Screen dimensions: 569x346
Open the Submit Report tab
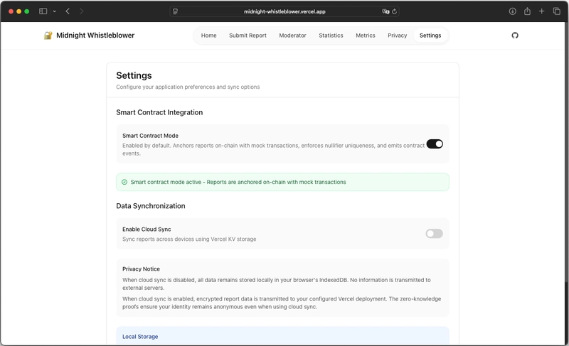pos(248,36)
